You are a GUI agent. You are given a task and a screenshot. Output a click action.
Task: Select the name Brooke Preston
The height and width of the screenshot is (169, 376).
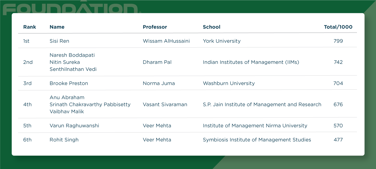coord(69,83)
